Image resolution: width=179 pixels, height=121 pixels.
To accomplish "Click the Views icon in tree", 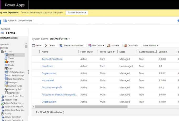I will pos(6,58).
